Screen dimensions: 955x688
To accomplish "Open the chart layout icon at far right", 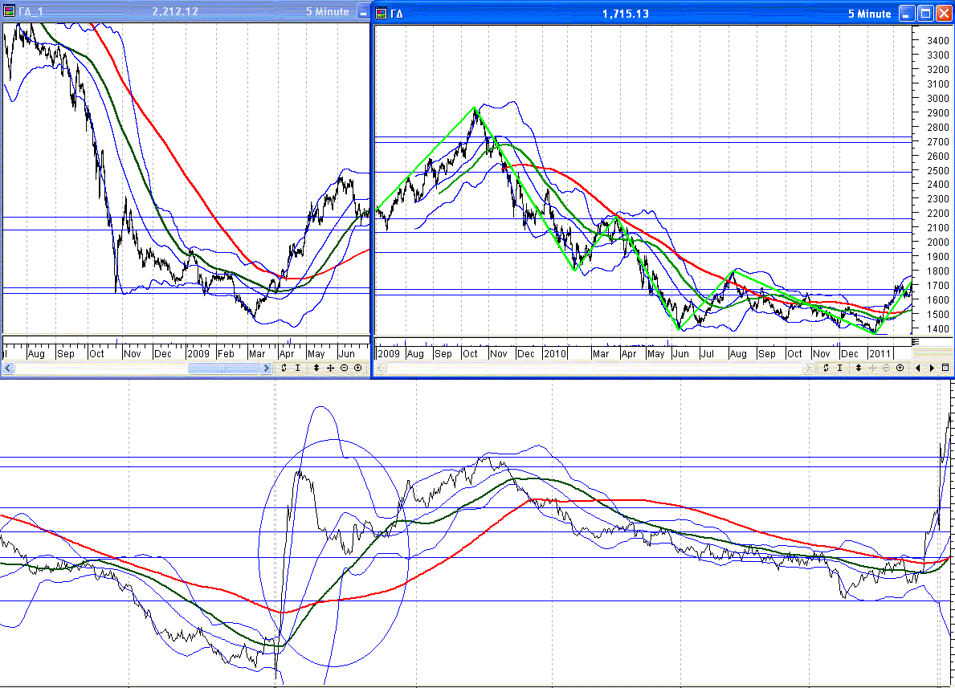I will point(945,368).
